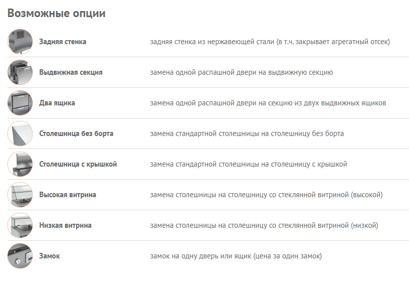Screen dimensions: 409x281
Task: Click the Возможные опции heading
Action: (x=56, y=13)
